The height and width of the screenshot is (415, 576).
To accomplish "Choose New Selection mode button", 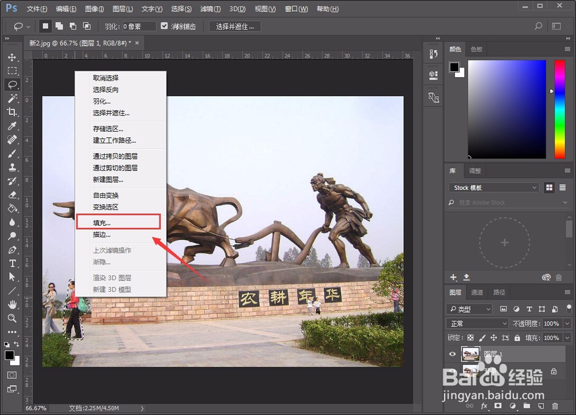I will pos(46,26).
